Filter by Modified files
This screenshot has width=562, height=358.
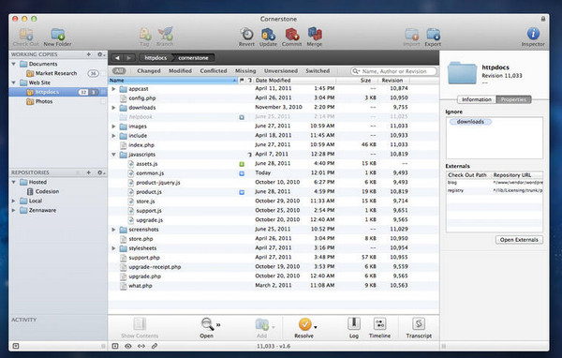point(180,71)
